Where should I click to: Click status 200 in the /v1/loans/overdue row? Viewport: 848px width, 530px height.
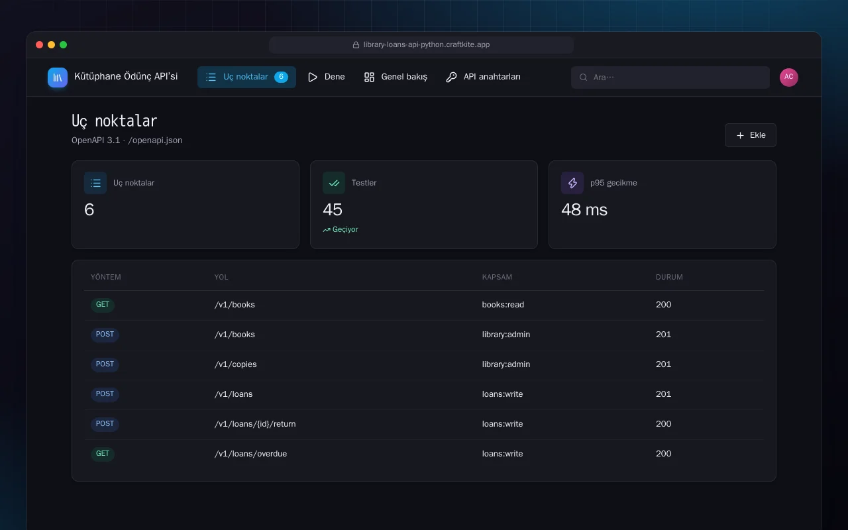[664, 454]
